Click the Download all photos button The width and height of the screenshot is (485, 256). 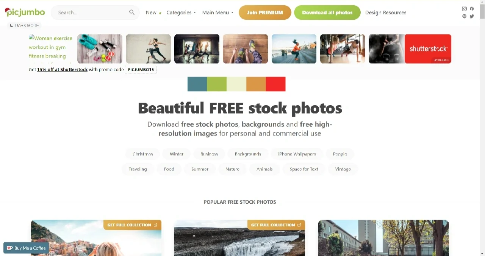coord(327,12)
